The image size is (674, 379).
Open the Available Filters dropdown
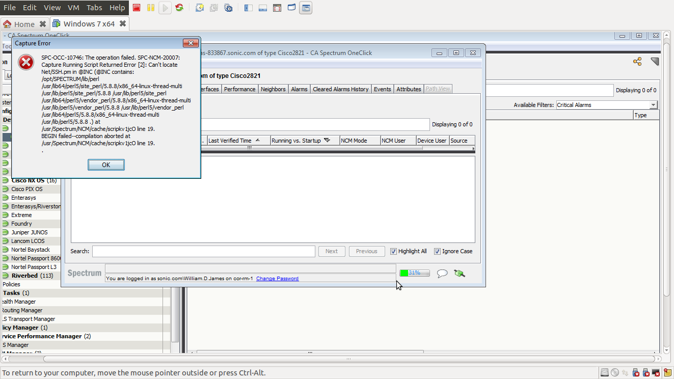point(653,105)
